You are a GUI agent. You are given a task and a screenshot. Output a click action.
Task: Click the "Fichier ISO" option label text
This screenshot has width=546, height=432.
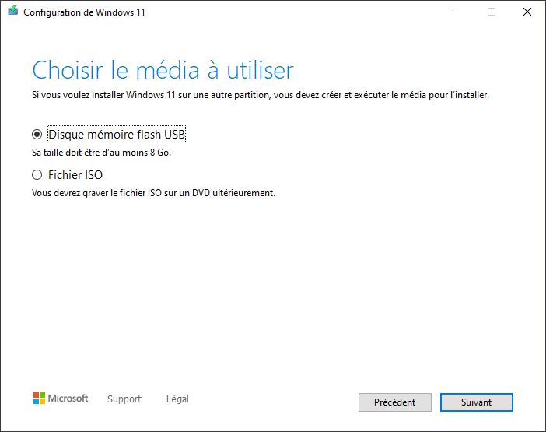click(x=75, y=175)
